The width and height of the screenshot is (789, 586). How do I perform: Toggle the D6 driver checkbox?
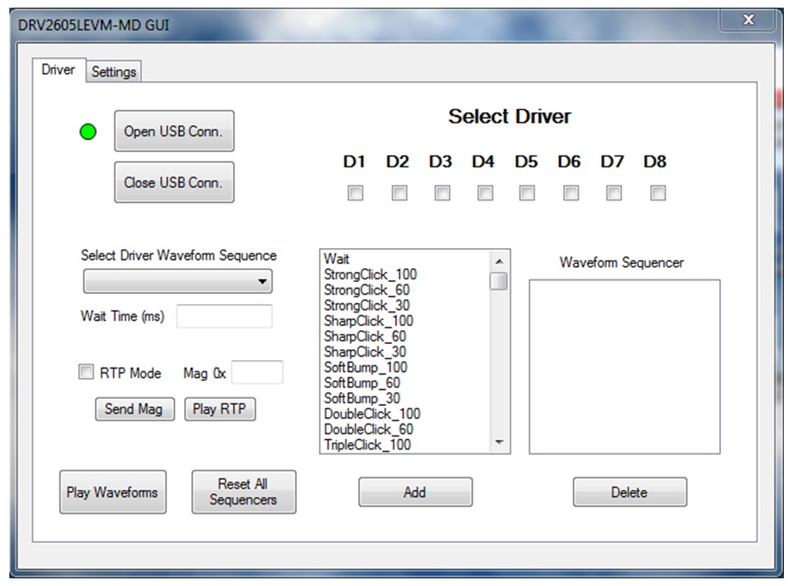click(x=571, y=193)
